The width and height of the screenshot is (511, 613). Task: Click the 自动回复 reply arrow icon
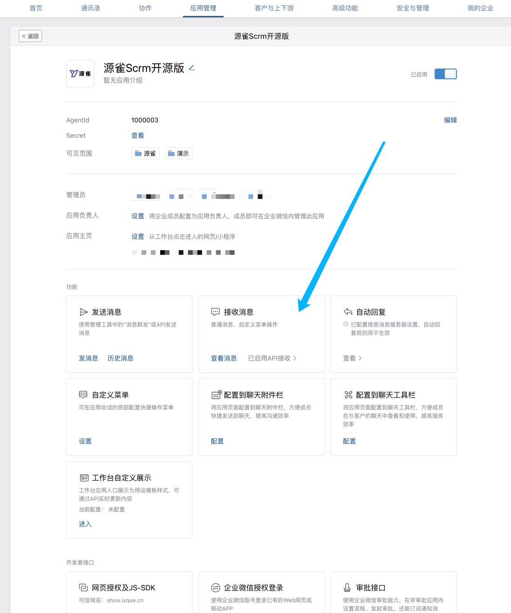pyautogui.click(x=348, y=312)
